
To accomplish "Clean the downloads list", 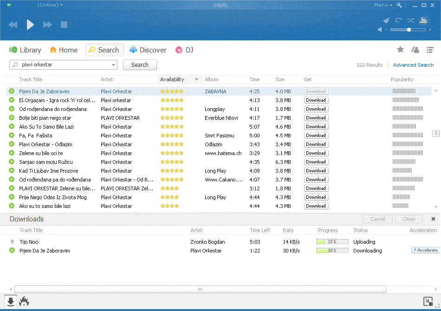I will [409, 219].
